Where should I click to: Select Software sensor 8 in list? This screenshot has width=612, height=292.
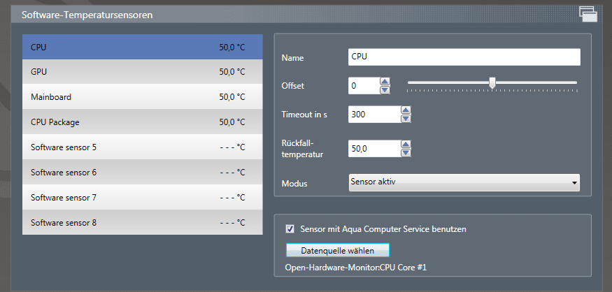(143, 223)
